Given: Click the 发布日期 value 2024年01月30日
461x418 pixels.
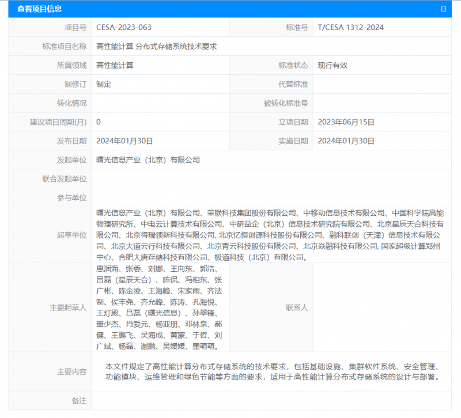Looking at the screenshot, I should [124, 141].
